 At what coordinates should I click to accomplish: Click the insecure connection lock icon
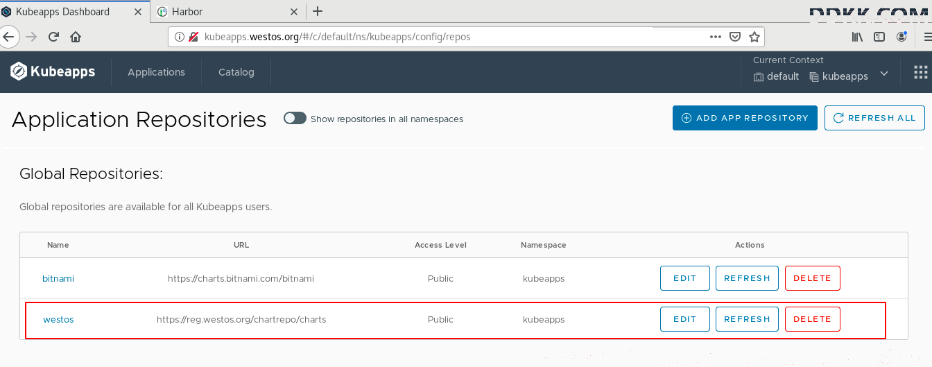193,37
